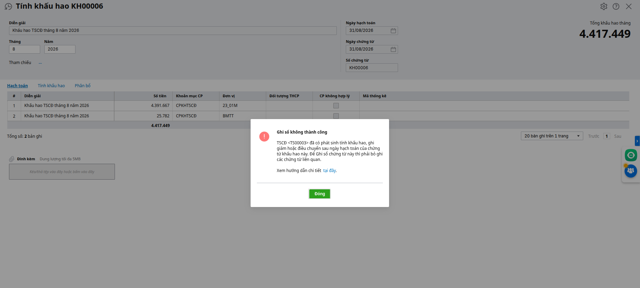
Task: Click the Tham chiếu ellipsis link
Action: 40,63
